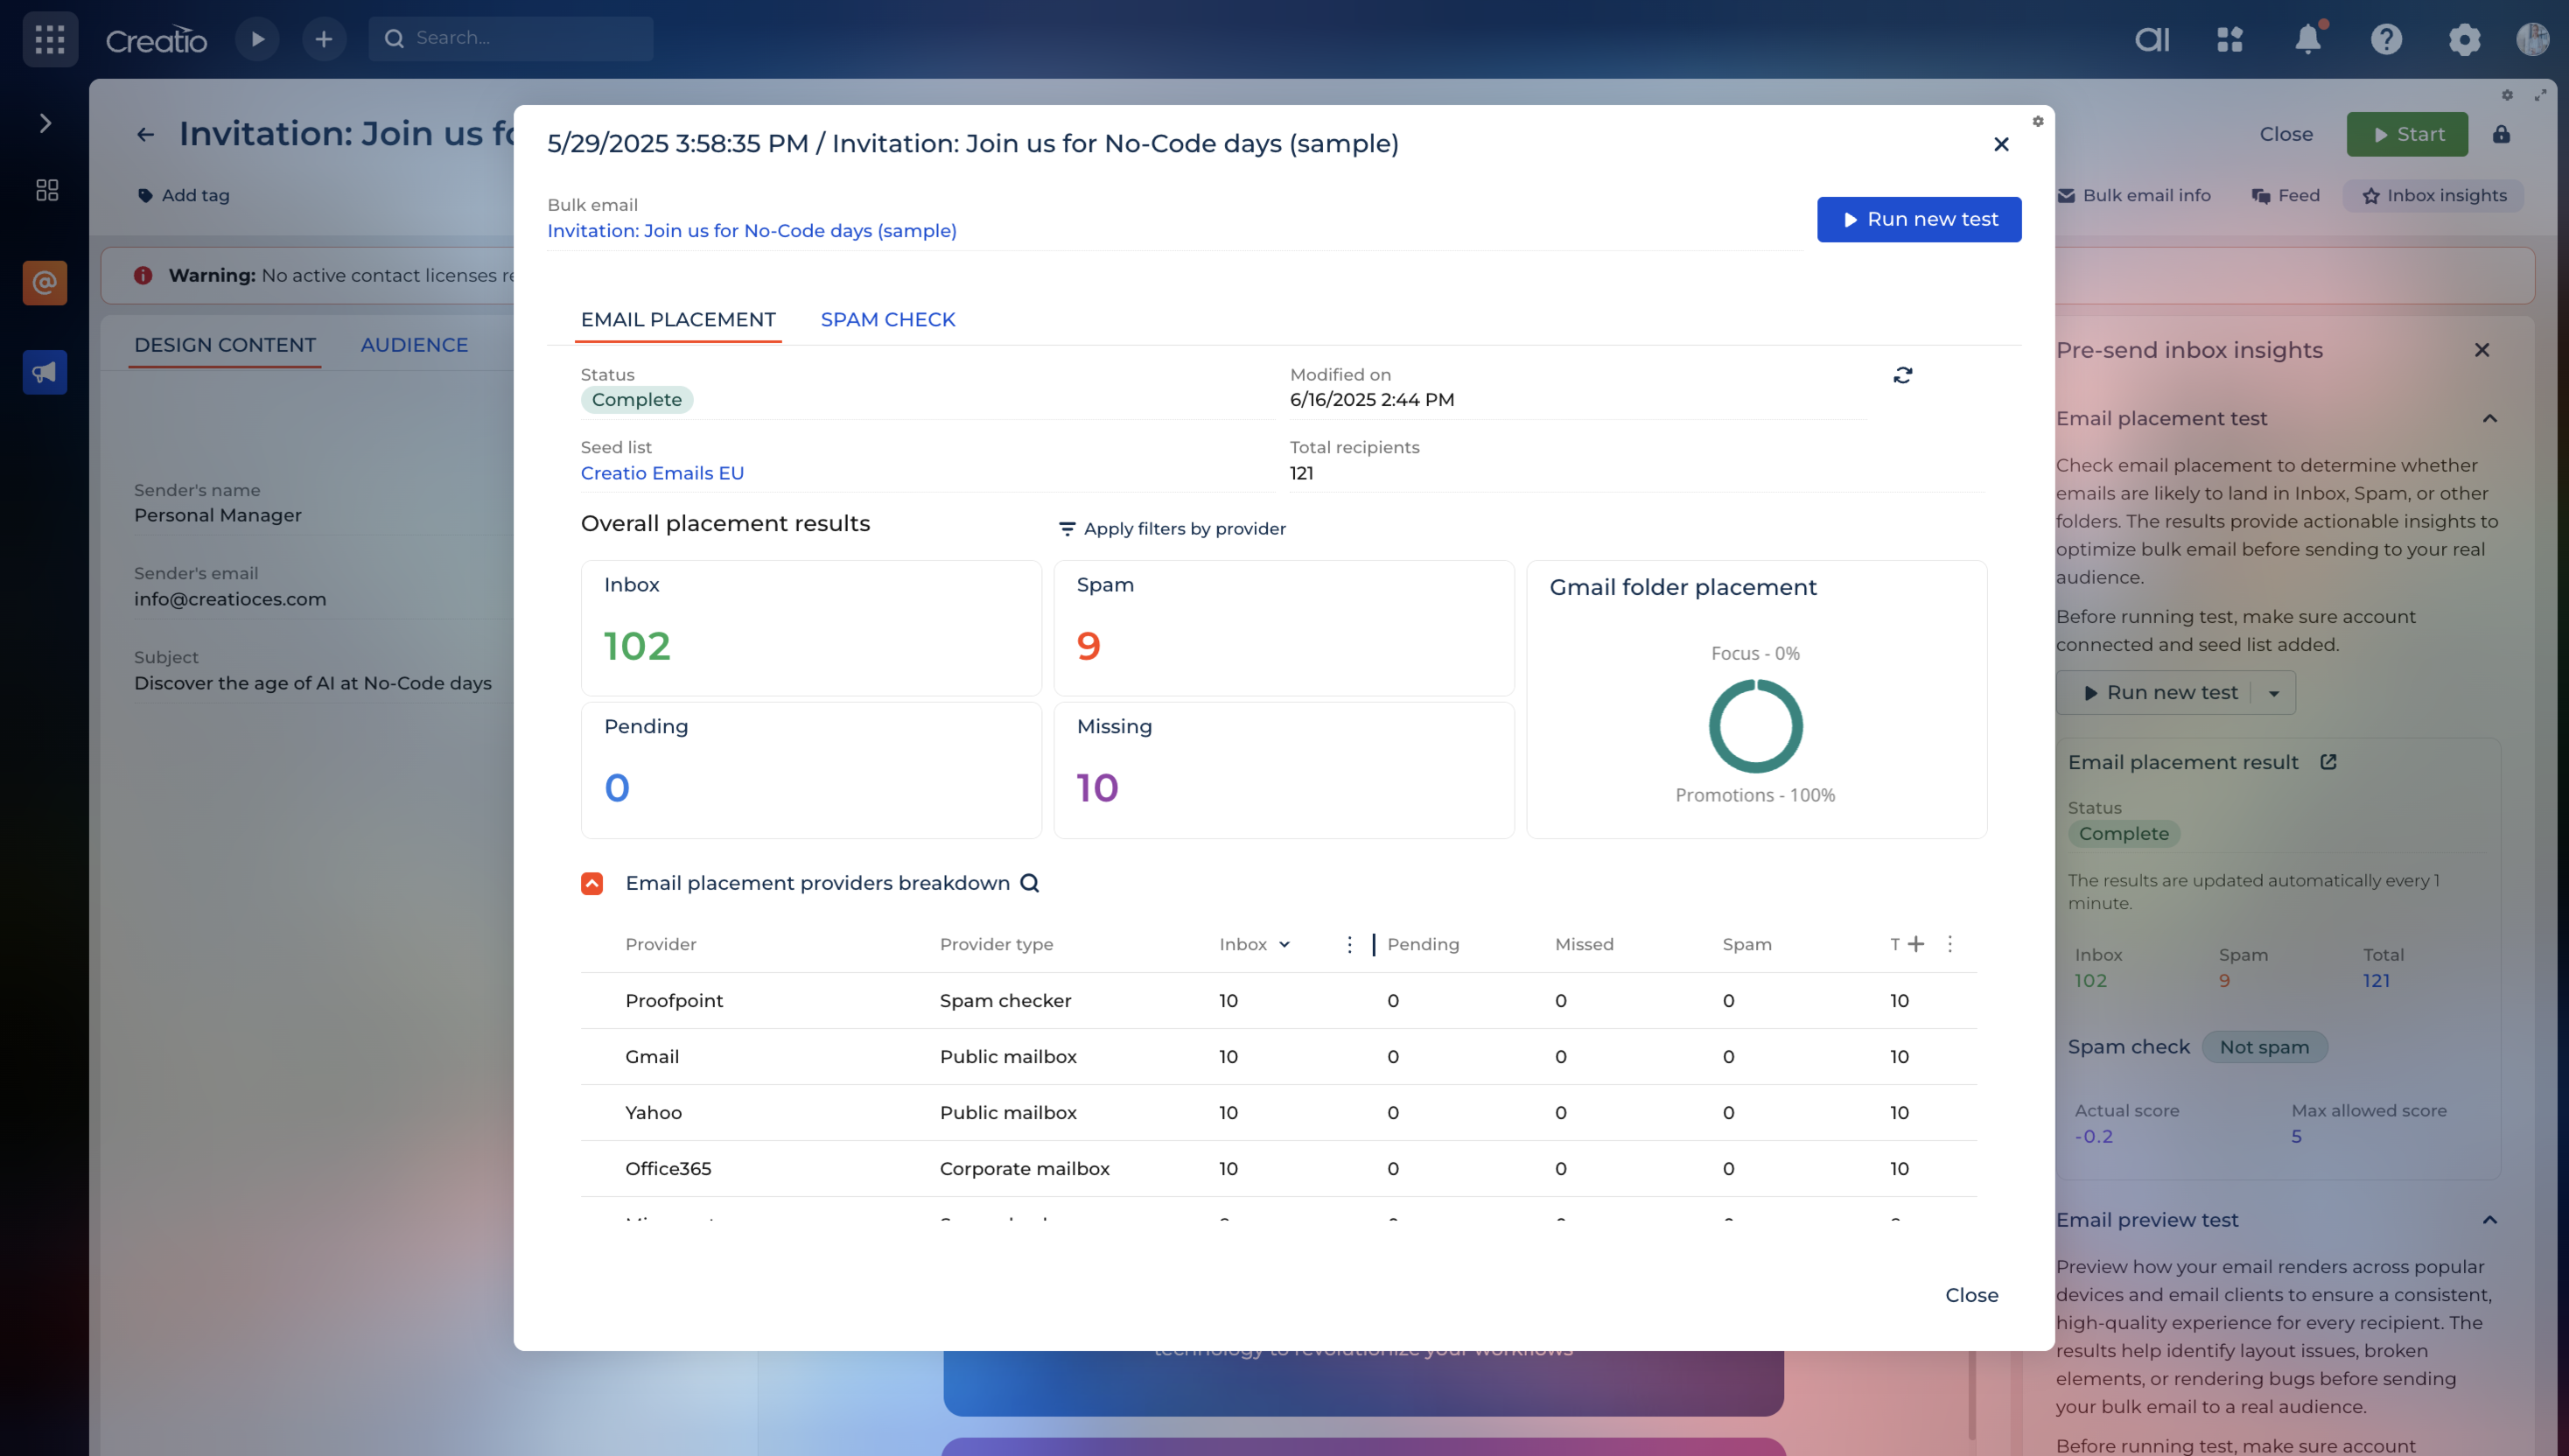Close the Pre-send inbox insights panel
This screenshot has width=2569, height=1456.
(2481, 350)
